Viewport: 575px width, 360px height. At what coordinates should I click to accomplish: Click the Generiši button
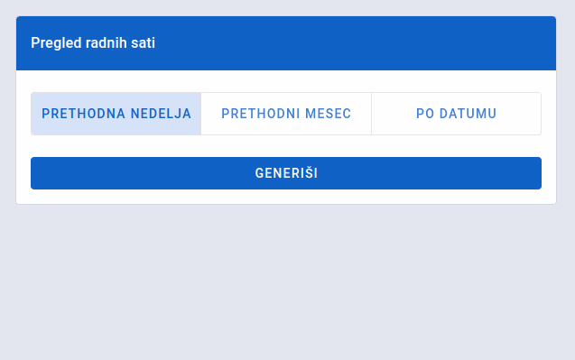pyautogui.click(x=286, y=173)
